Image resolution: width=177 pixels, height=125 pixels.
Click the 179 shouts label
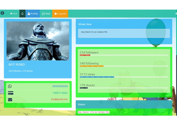click(x=87, y=85)
